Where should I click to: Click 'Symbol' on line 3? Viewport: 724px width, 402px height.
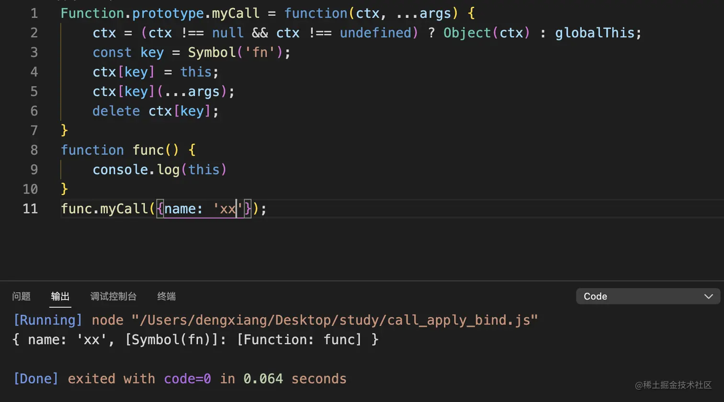click(x=212, y=53)
